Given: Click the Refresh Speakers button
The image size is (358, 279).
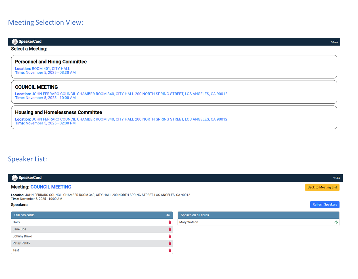Looking at the screenshot, I should 324,205.
